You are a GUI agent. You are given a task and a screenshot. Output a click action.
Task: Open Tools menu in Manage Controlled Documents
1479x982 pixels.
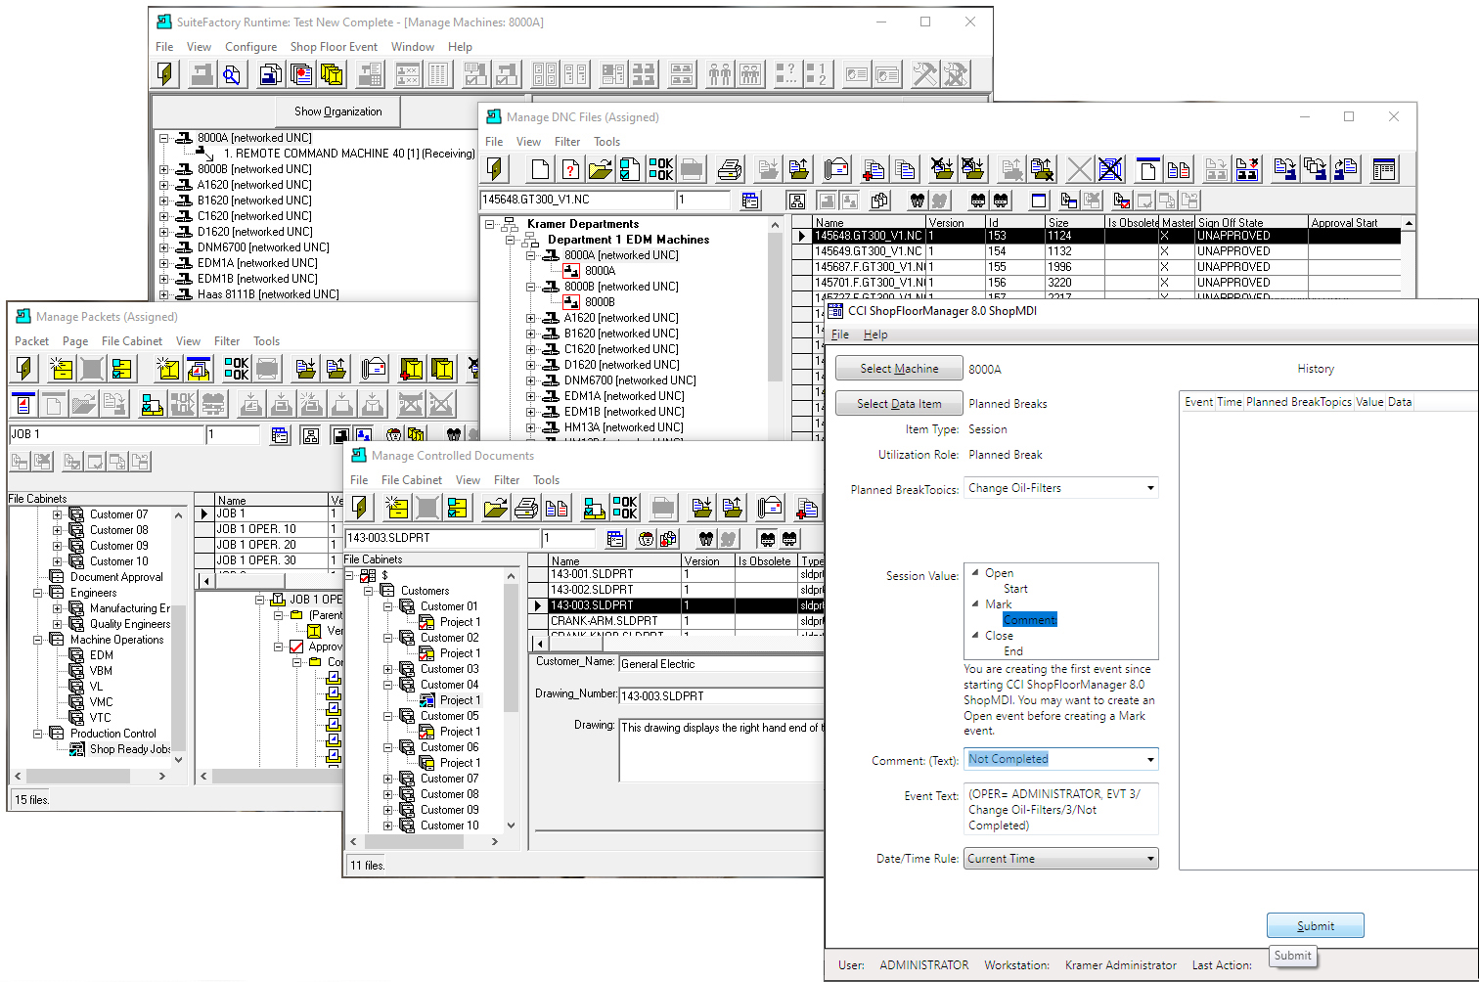[x=546, y=480]
